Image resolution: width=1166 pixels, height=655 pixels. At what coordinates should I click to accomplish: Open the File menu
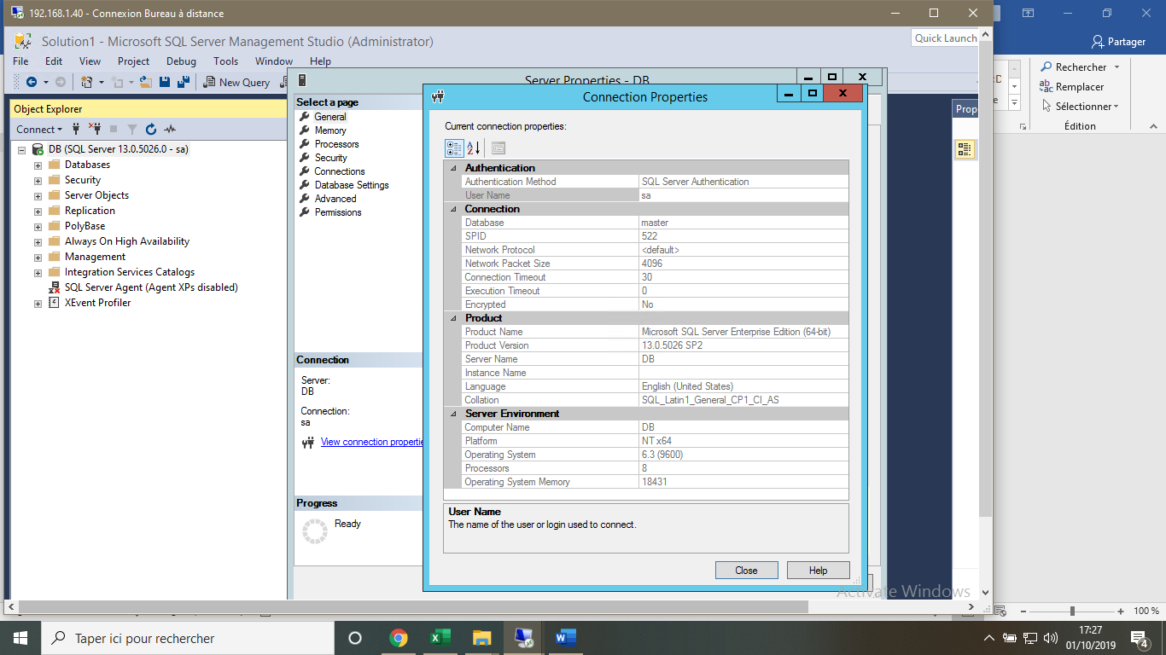tap(21, 61)
